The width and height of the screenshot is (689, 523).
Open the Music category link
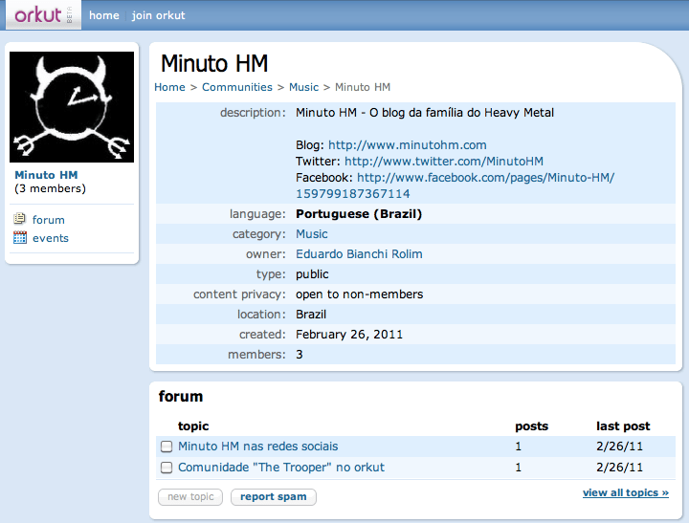[x=312, y=234]
